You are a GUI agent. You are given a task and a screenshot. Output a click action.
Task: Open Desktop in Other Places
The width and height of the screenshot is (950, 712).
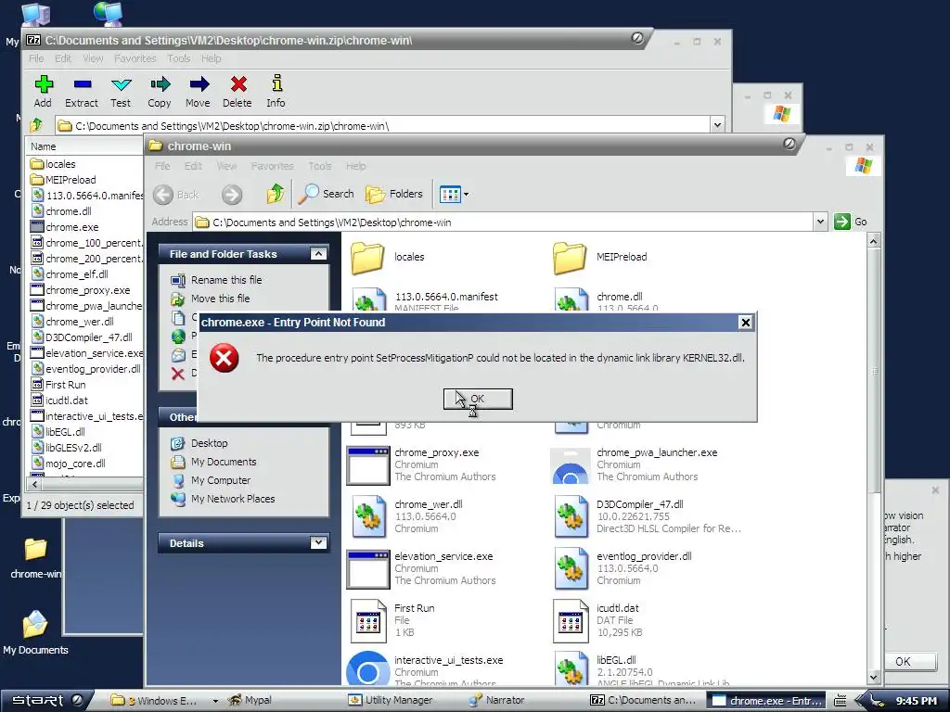coord(209,443)
